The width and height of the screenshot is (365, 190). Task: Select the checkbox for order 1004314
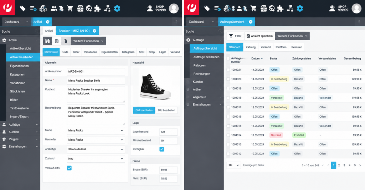228,135
